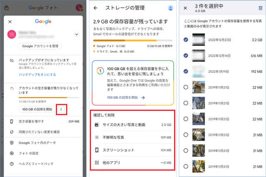Tap the other apps grid icon
The width and height of the screenshot is (266, 177).
pos(97,163)
